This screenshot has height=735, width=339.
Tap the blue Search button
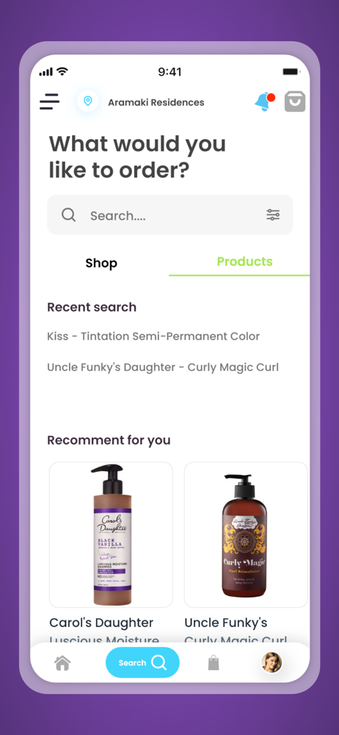[142, 662]
